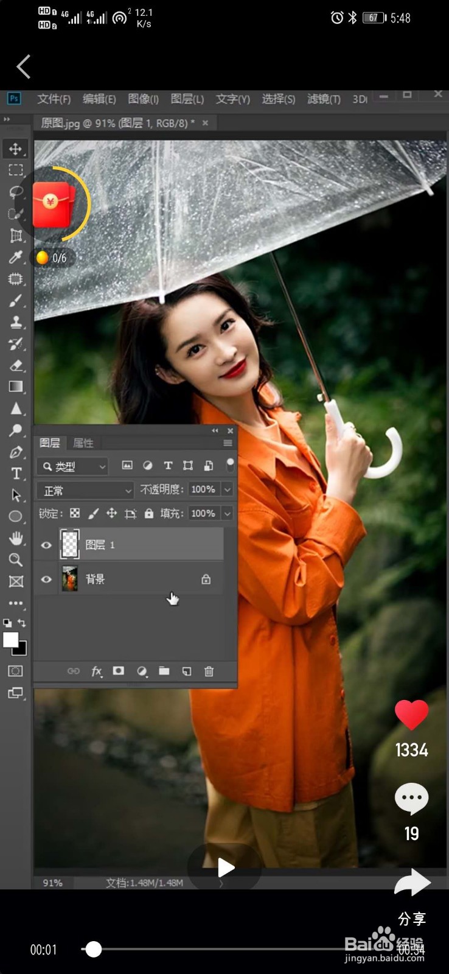Play the video

click(225, 867)
